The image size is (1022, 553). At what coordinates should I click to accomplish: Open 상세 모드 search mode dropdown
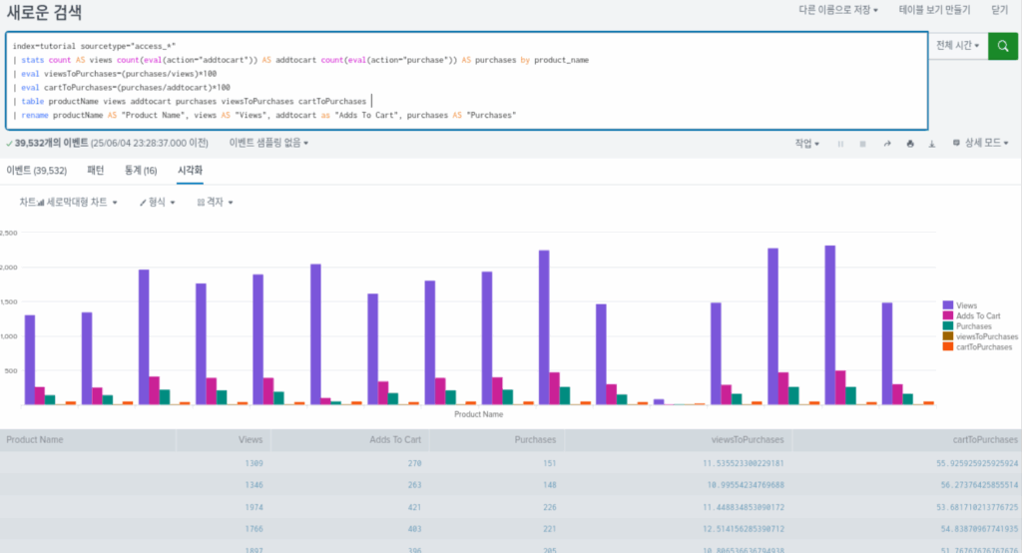click(981, 143)
